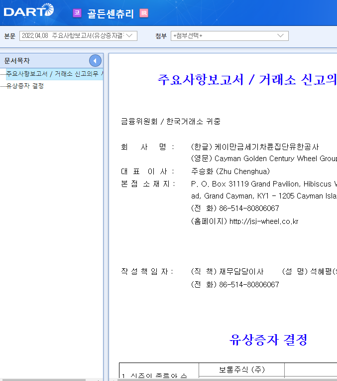The height and width of the screenshot is (381, 337).
Task: Click horizontal scrollbar of table of contents panel
Action: pyautogui.click(x=43, y=380)
